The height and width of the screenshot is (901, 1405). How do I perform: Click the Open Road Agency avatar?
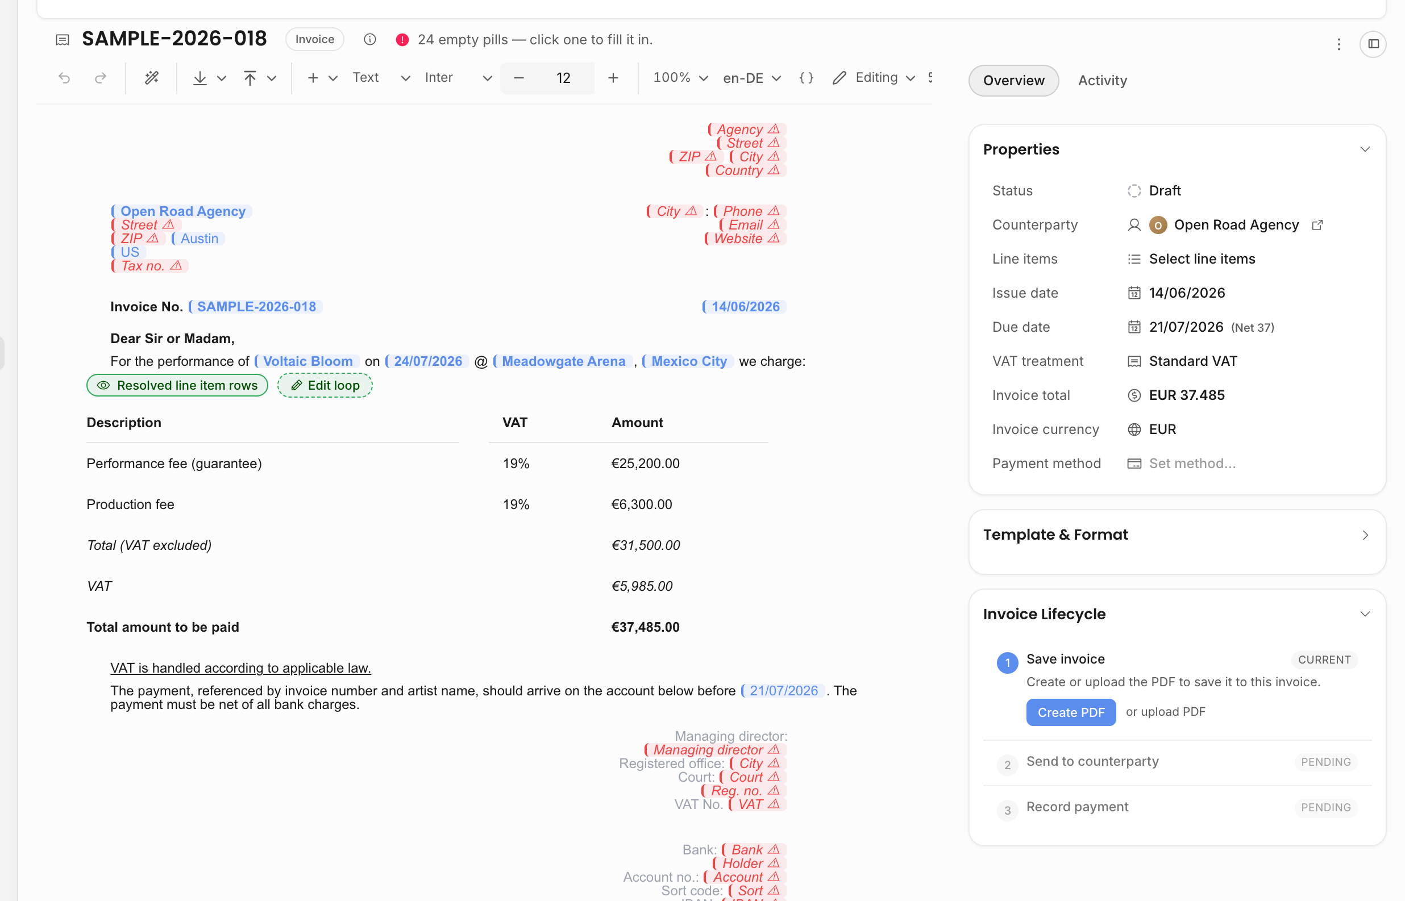(x=1158, y=225)
